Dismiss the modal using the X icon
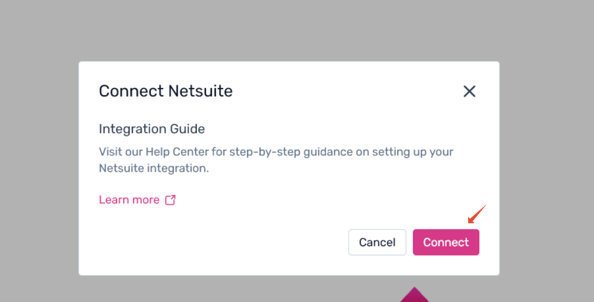The width and height of the screenshot is (594, 302). 469,91
